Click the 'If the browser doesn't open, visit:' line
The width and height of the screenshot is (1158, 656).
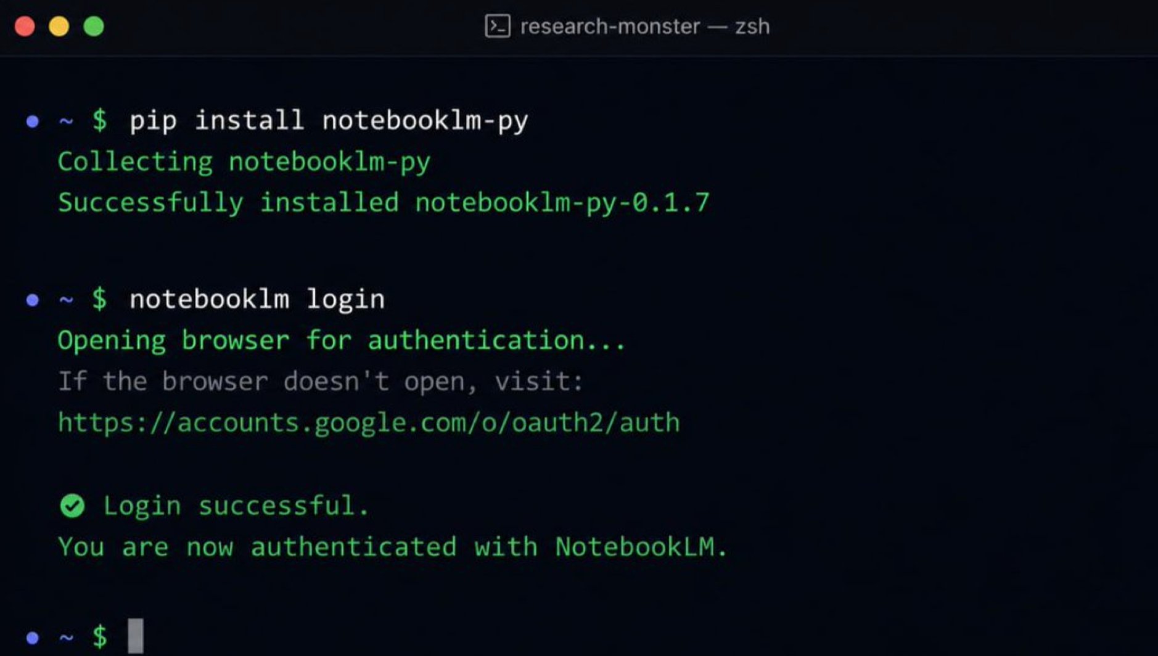(x=320, y=381)
